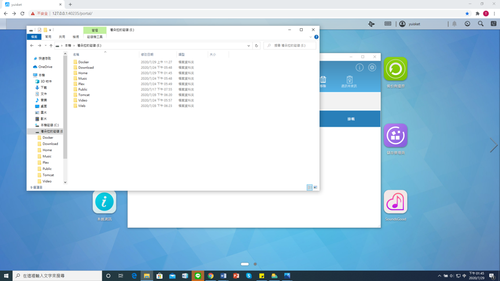Switch to large icons view button

point(315,187)
